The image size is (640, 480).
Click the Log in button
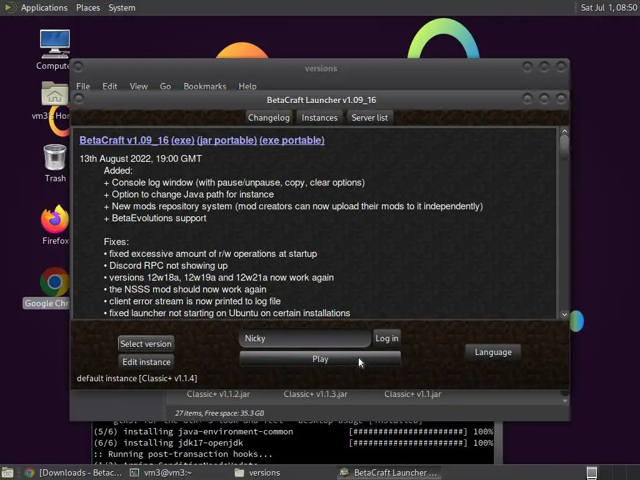386,338
